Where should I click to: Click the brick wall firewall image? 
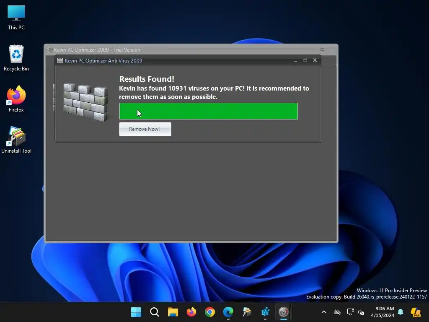tap(85, 102)
